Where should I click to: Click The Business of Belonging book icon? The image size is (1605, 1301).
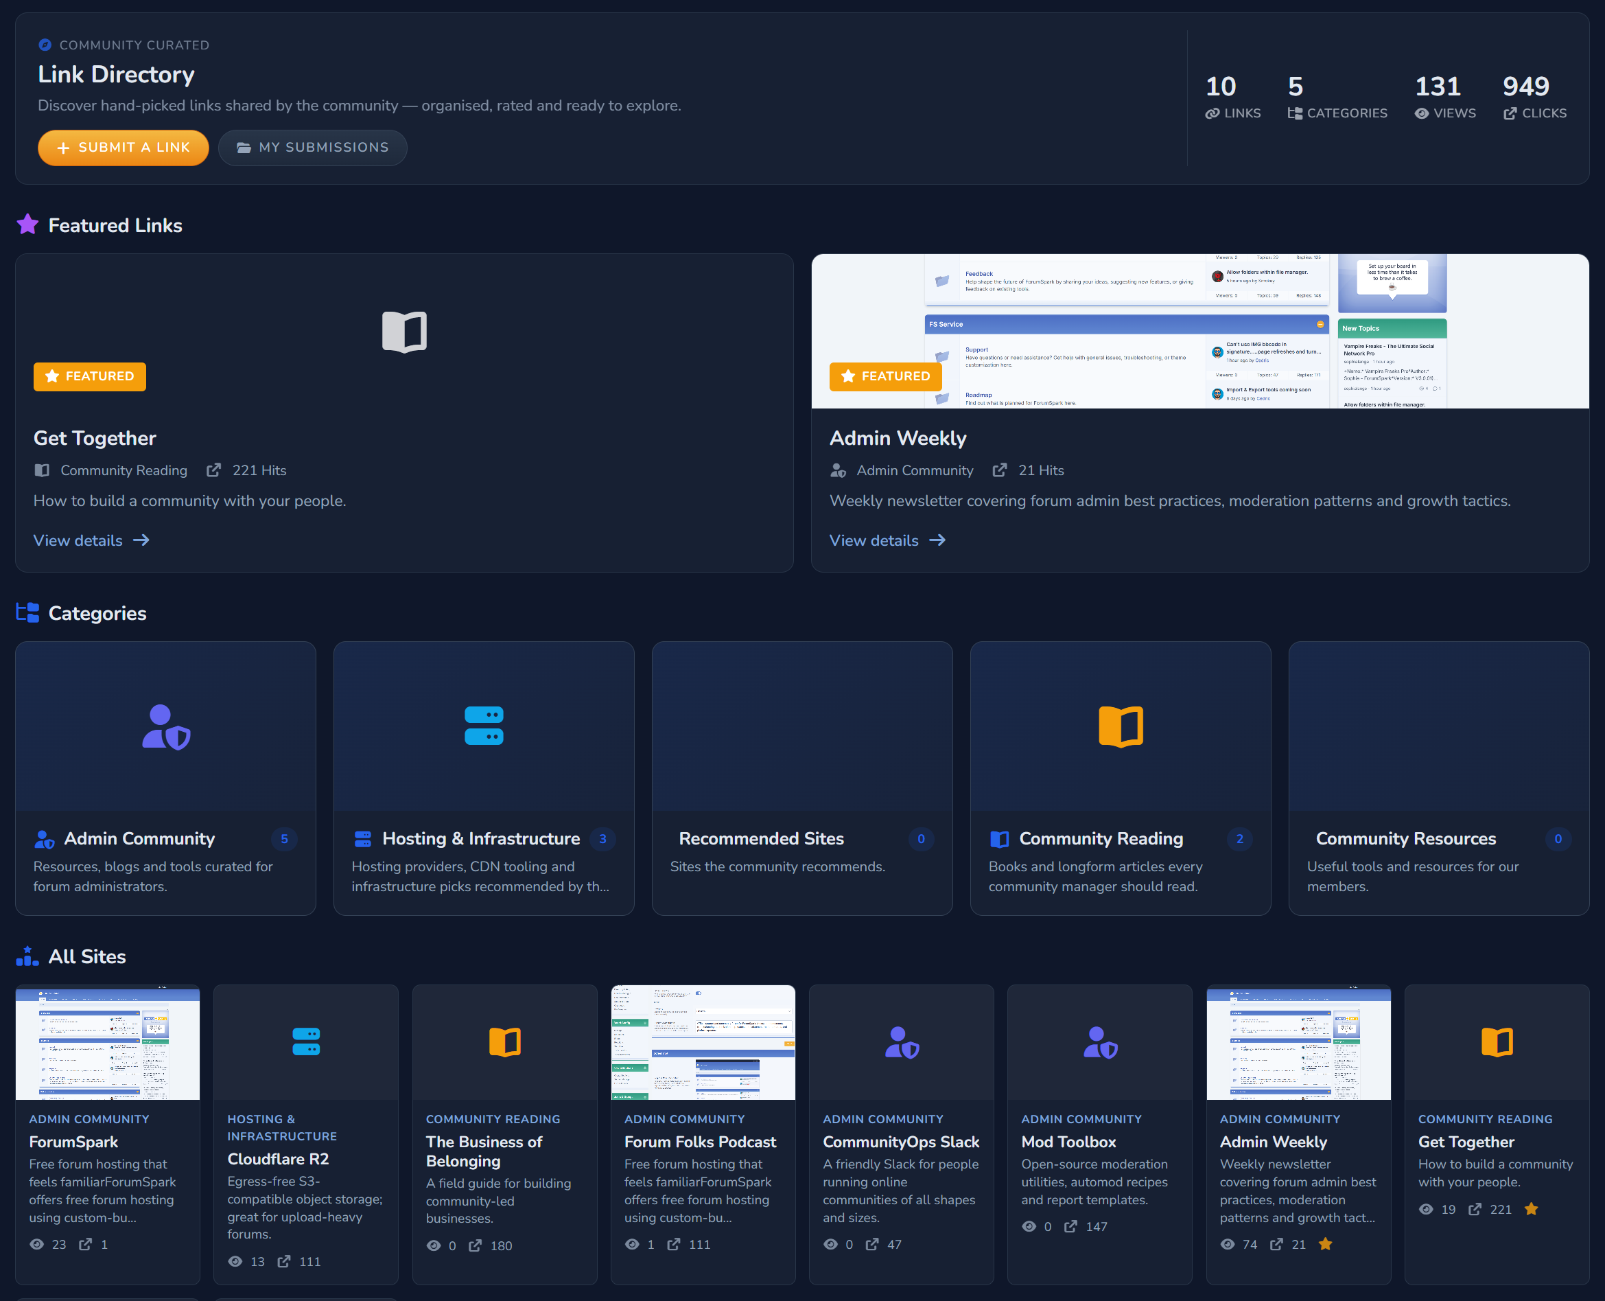[x=505, y=1041]
